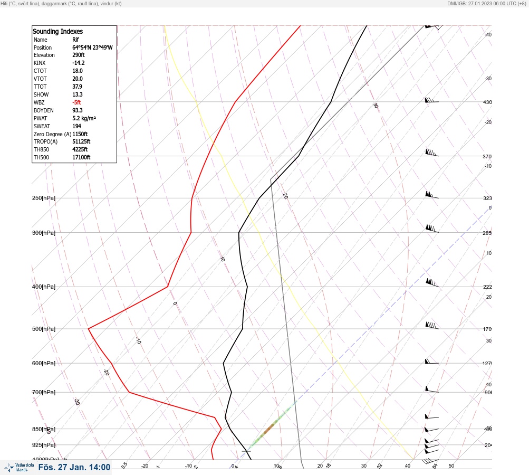This screenshot has height=475, width=529.
Task: Click the Veðurstofa Íslands logo
Action: [19, 467]
